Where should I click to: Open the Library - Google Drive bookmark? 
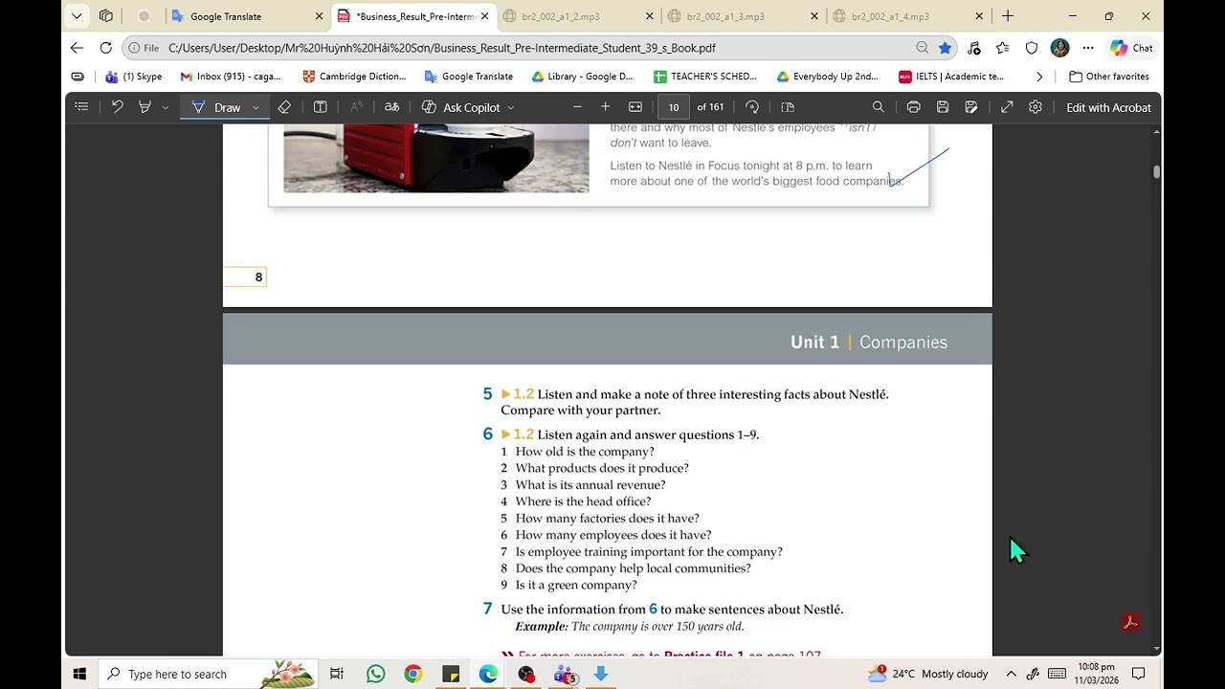tap(582, 77)
